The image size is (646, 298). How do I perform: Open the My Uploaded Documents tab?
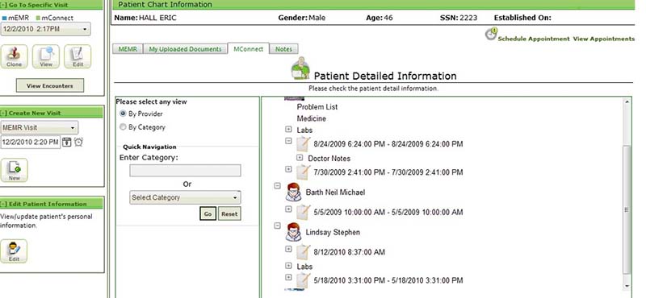click(185, 49)
